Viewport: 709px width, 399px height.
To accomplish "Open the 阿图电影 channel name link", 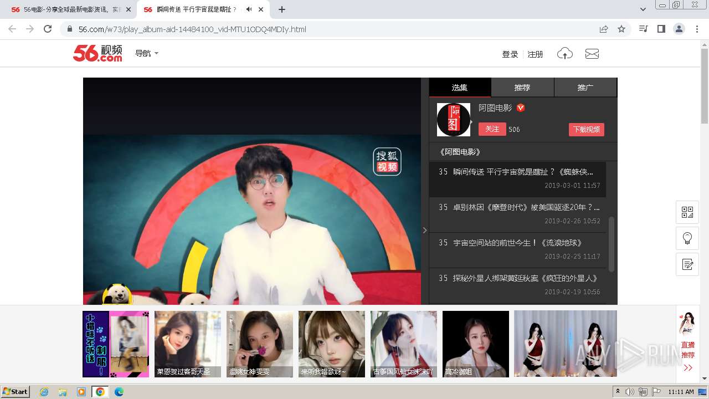I will [x=495, y=108].
